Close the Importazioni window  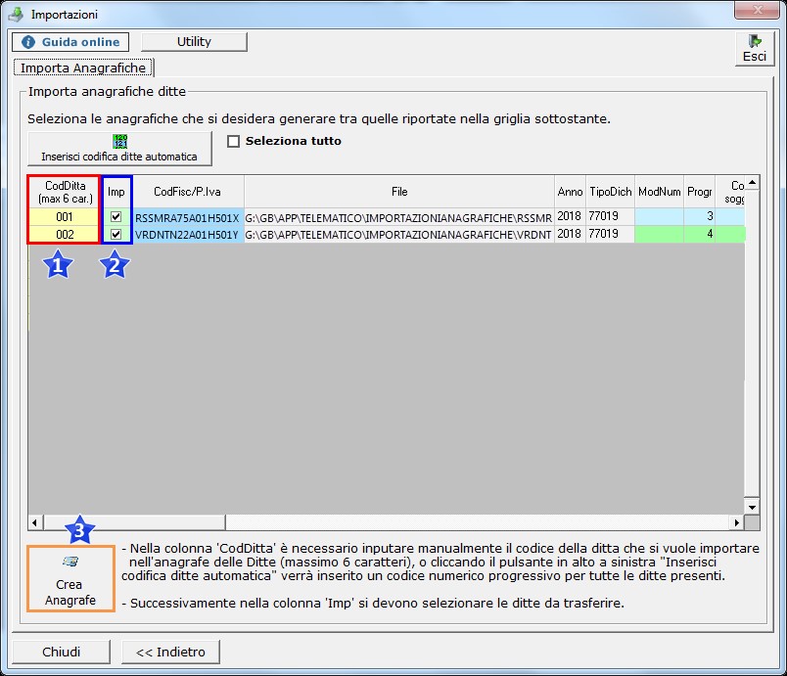click(x=758, y=10)
